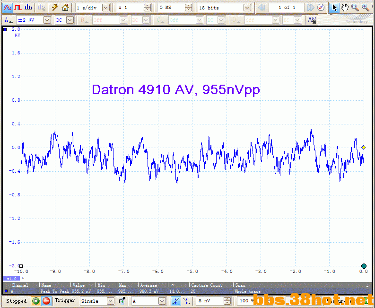Select the zoom window tool
The width and height of the screenshot is (375, 308).
pos(355,8)
